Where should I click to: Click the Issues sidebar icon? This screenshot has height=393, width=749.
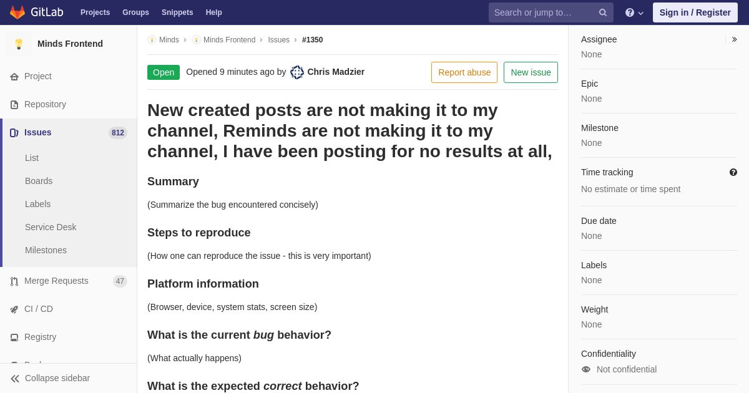14,133
